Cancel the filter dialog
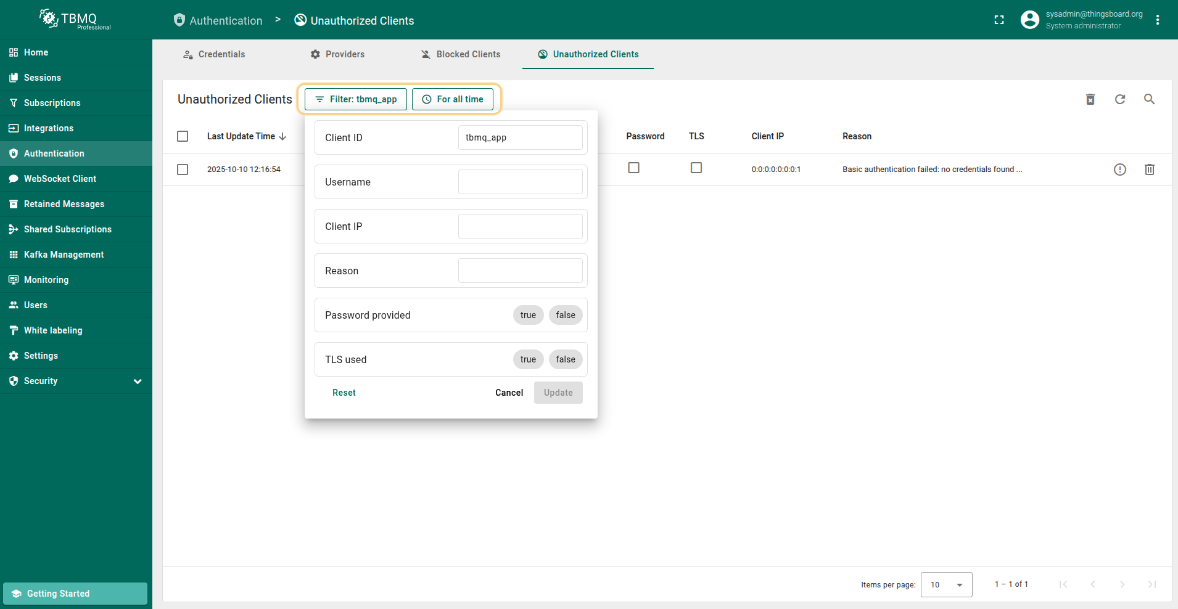The width and height of the screenshot is (1178, 609). coord(509,393)
